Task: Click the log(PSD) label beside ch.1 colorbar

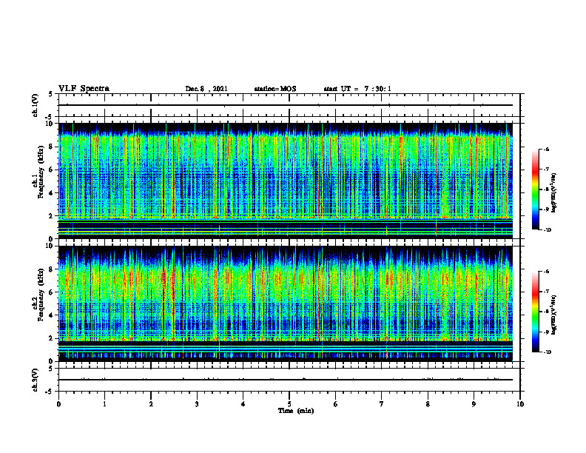Action: tap(555, 193)
